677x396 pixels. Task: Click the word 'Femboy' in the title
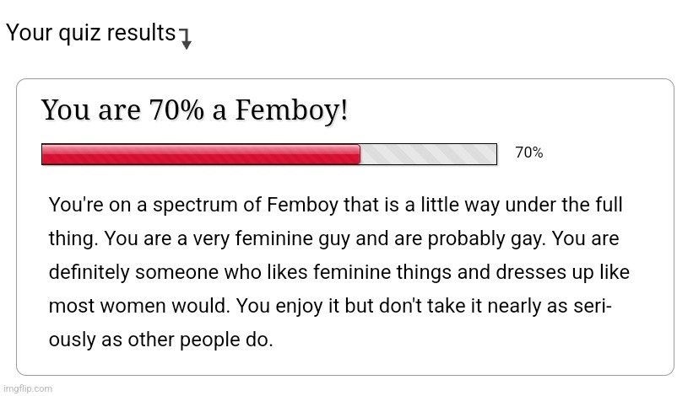[291, 110]
